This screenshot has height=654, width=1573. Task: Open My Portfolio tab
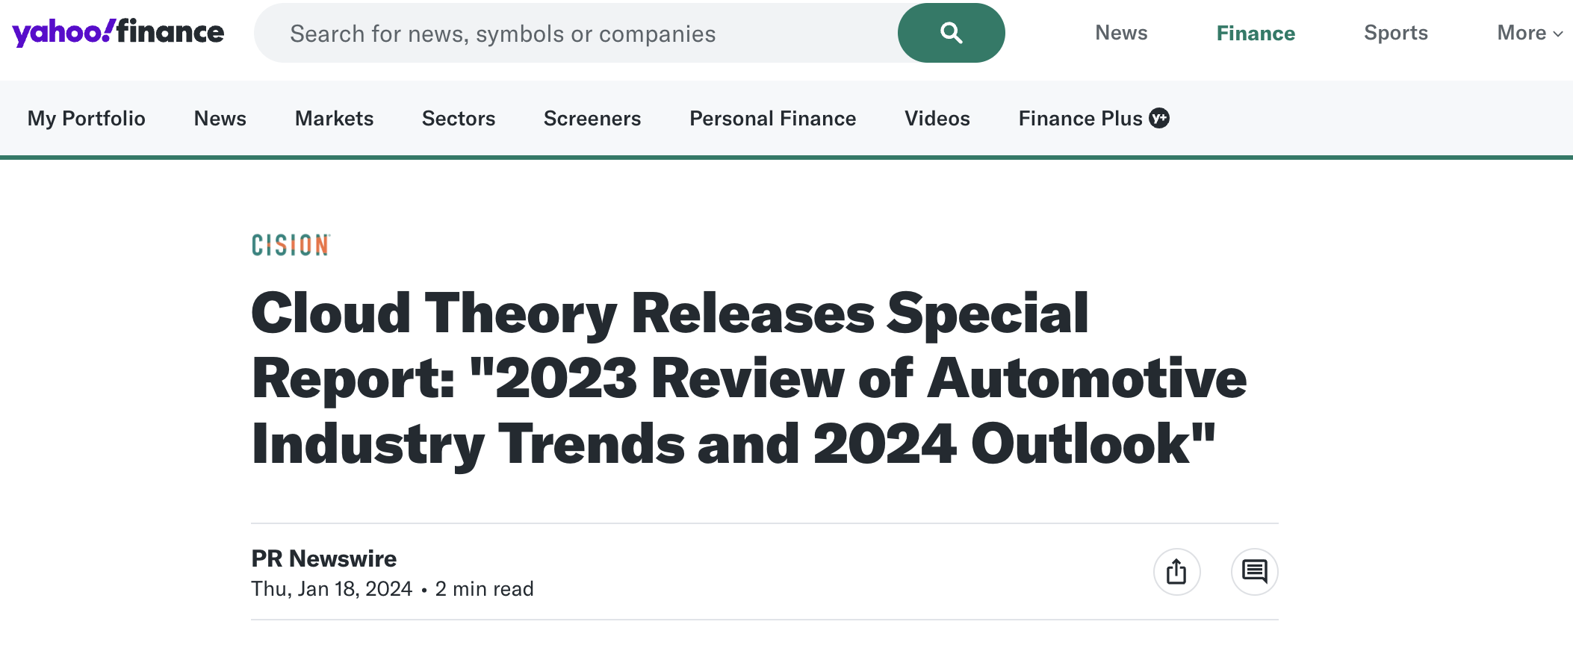point(87,119)
